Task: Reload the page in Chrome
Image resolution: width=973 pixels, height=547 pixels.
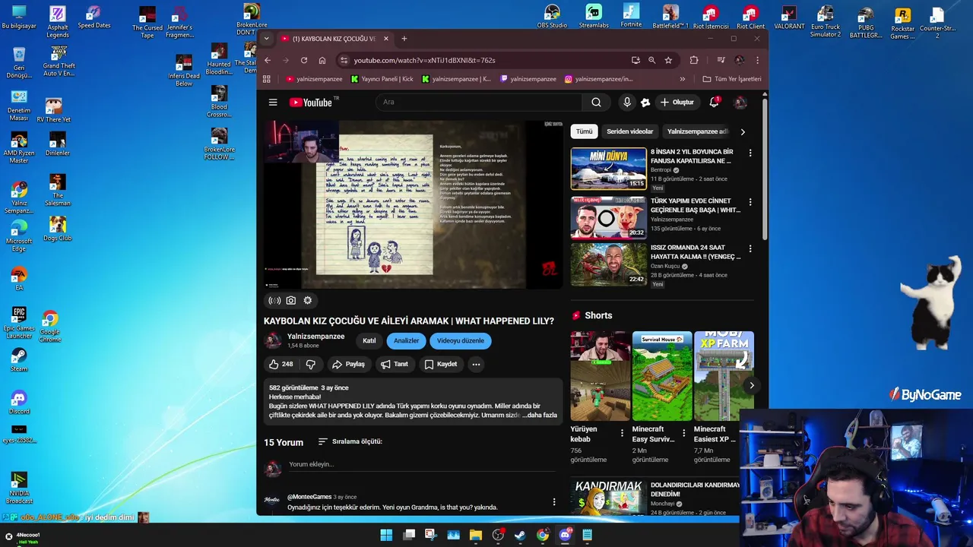Action: [304, 60]
